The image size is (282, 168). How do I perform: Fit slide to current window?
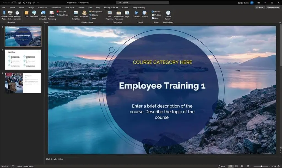(x=279, y=166)
